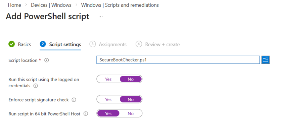Open the Assignments step tab
The height and width of the screenshot is (137, 282).
[x=112, y=44]
